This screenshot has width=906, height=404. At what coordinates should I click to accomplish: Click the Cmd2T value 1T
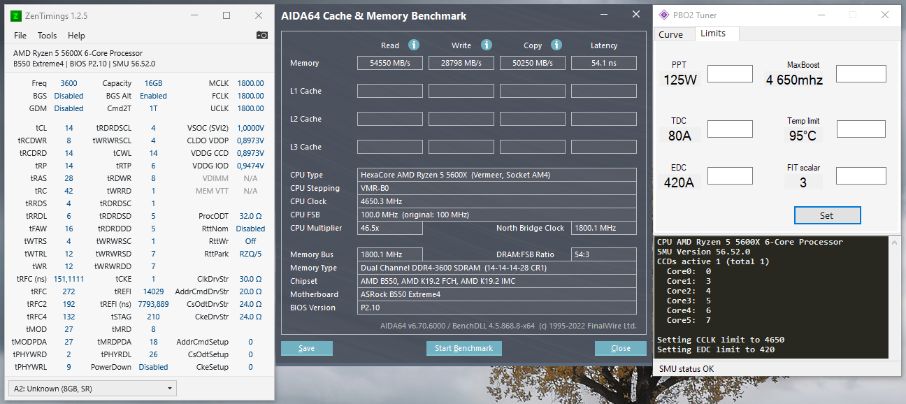[x=153, y=108]
